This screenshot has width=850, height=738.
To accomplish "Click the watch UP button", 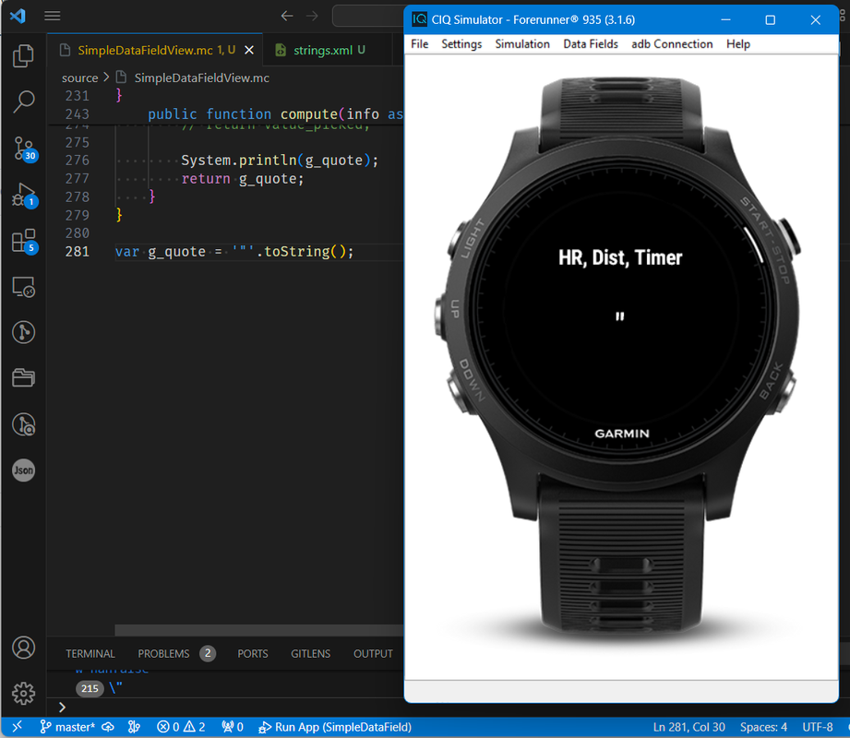I will (x=441, y=317).
